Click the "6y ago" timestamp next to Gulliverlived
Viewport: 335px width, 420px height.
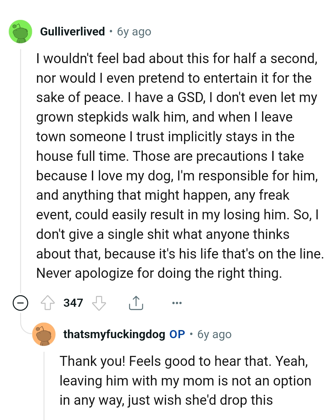[134, 31]
